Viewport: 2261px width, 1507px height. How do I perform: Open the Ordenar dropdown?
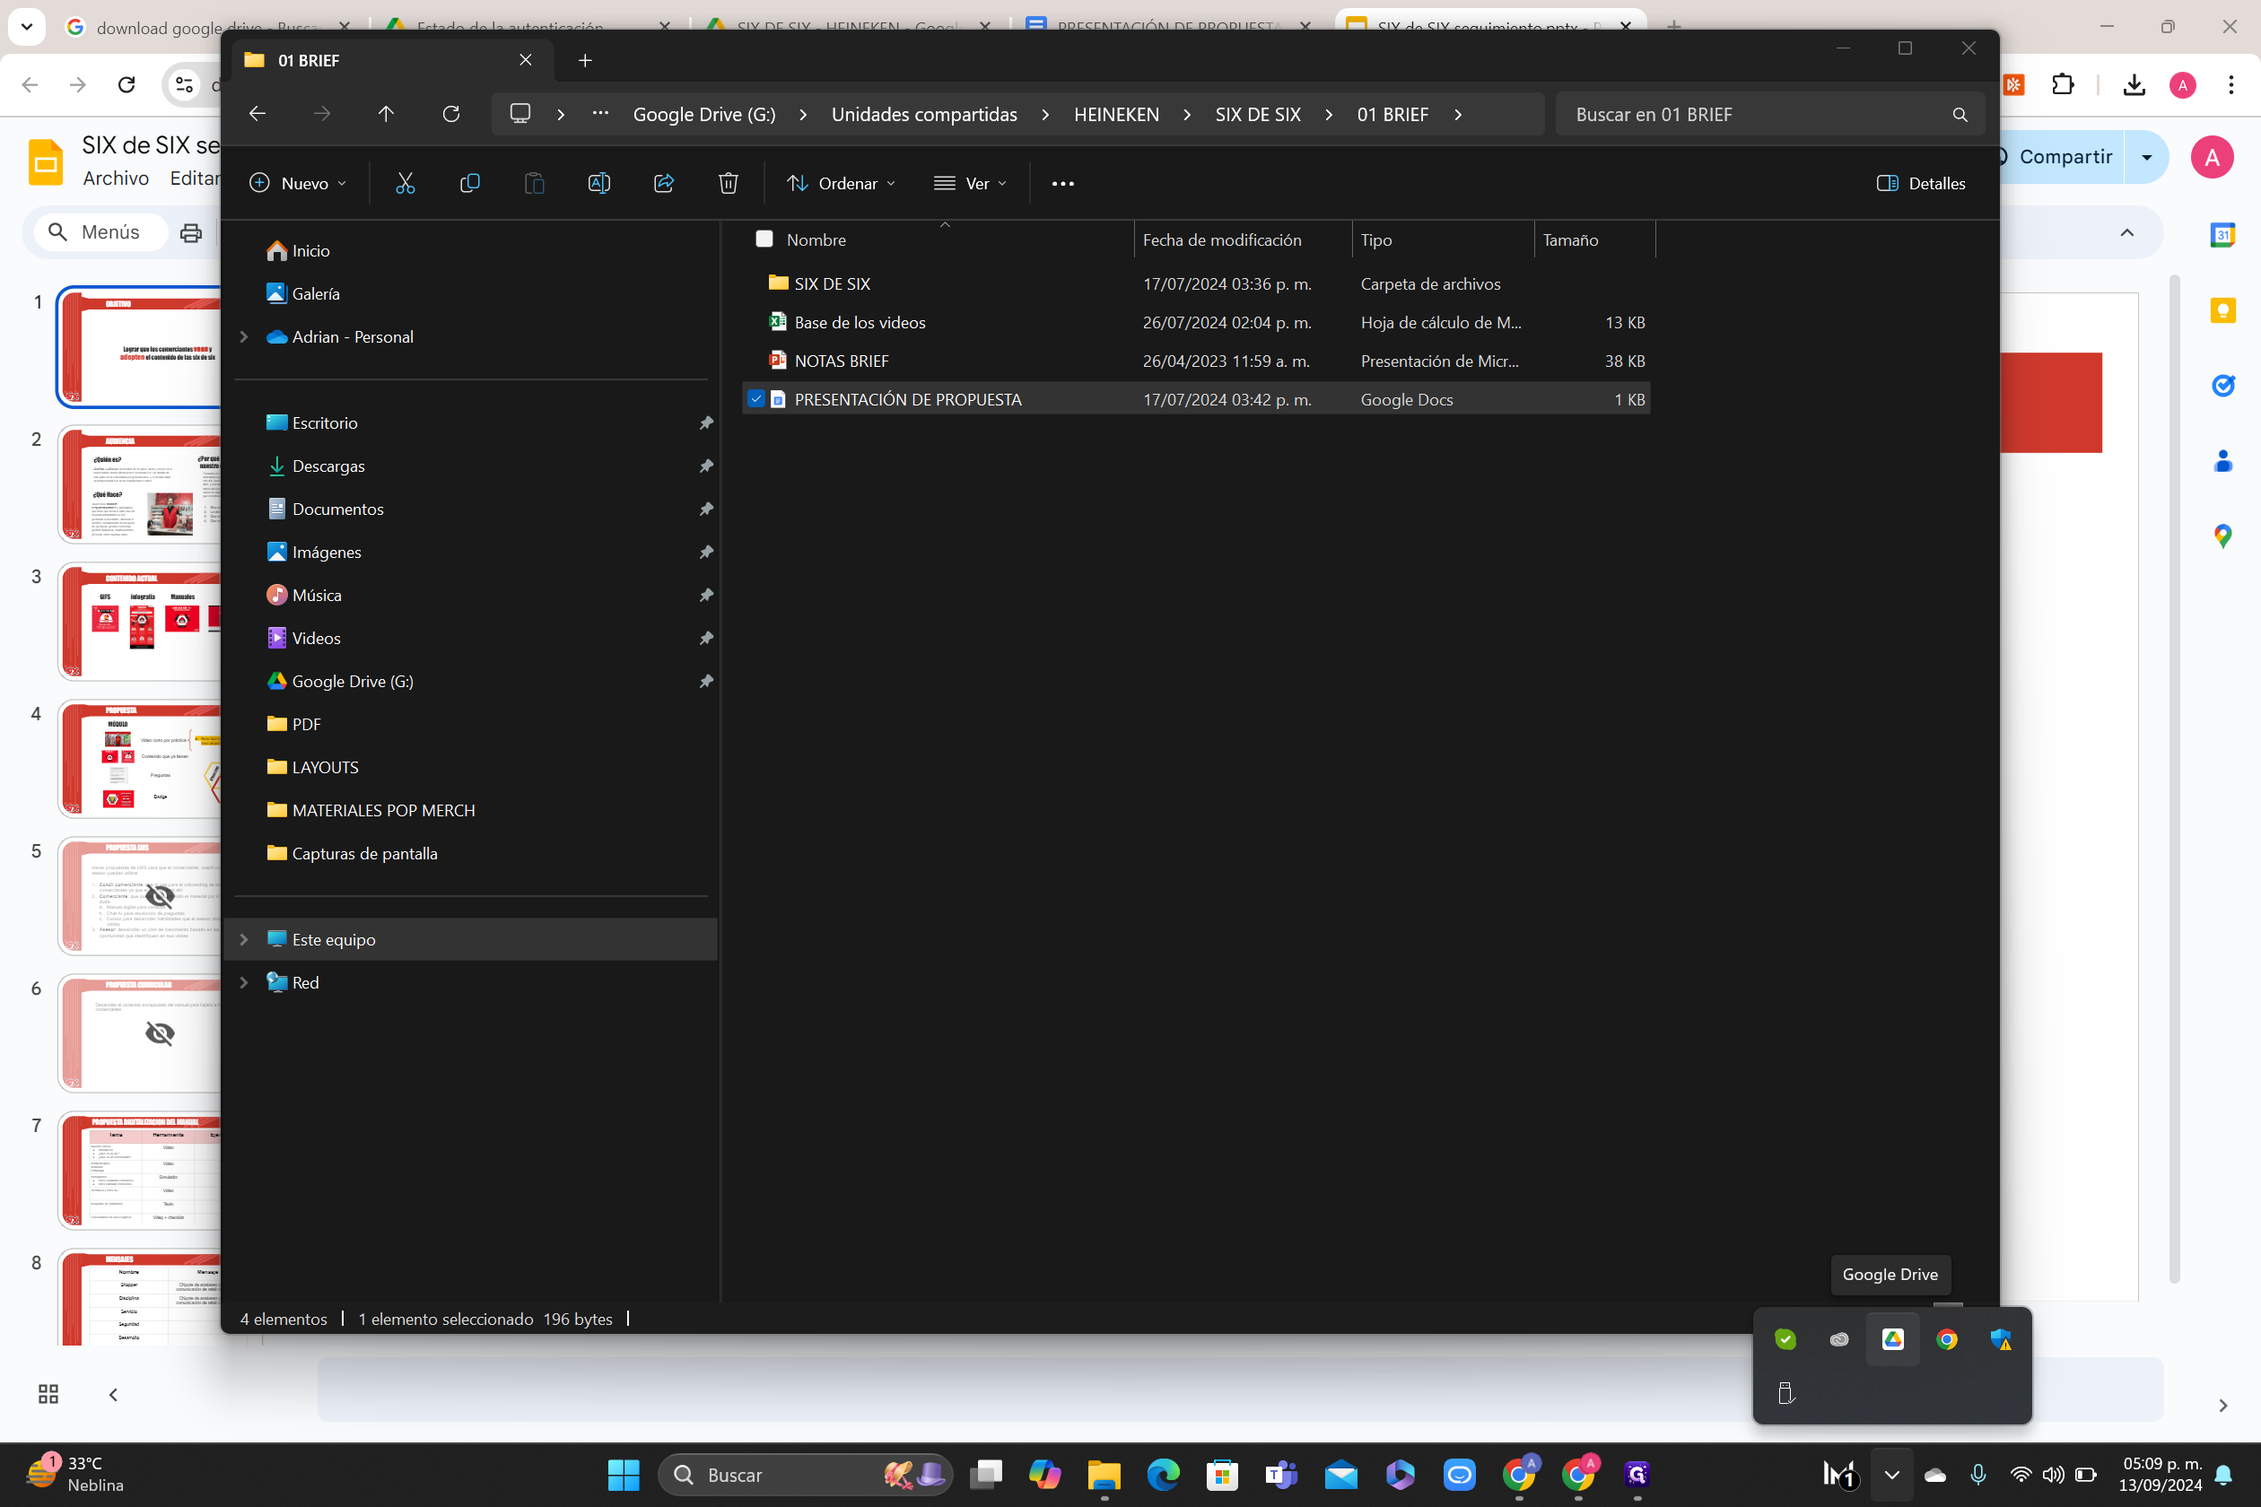point(842,184)
